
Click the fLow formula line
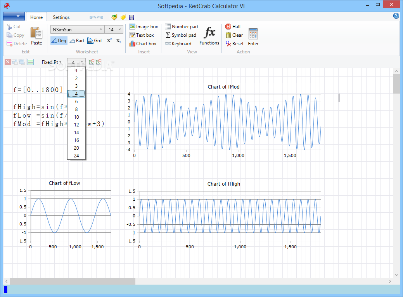click(x=40, y=116)
